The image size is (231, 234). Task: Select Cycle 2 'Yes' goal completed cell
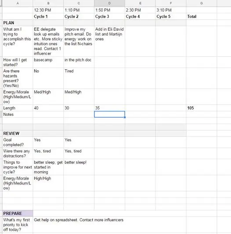pos(79,142)
